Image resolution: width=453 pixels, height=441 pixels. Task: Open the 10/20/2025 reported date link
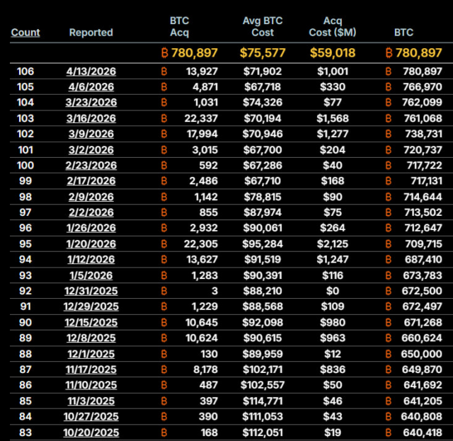pos(91,433)
